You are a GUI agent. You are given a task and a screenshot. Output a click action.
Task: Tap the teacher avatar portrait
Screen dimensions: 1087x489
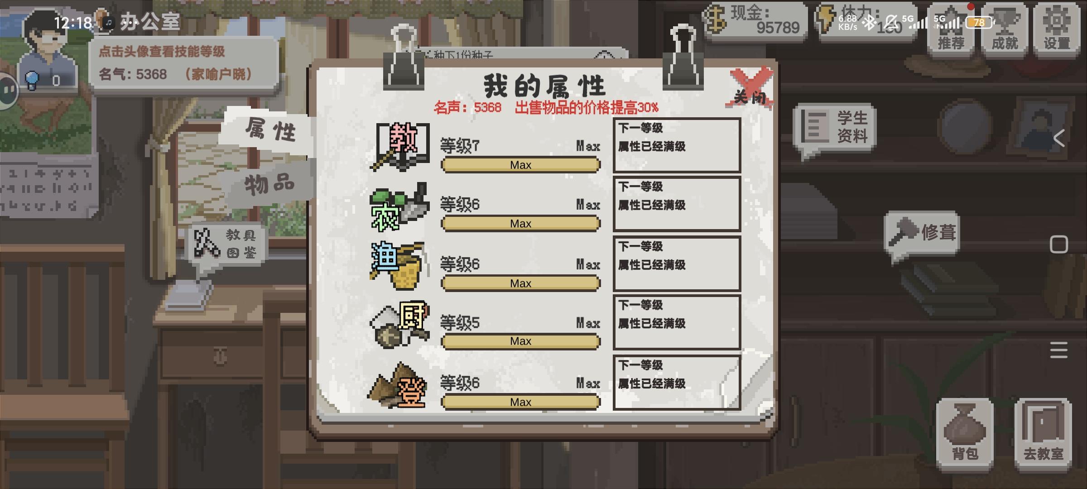click(x=48, y=50)
